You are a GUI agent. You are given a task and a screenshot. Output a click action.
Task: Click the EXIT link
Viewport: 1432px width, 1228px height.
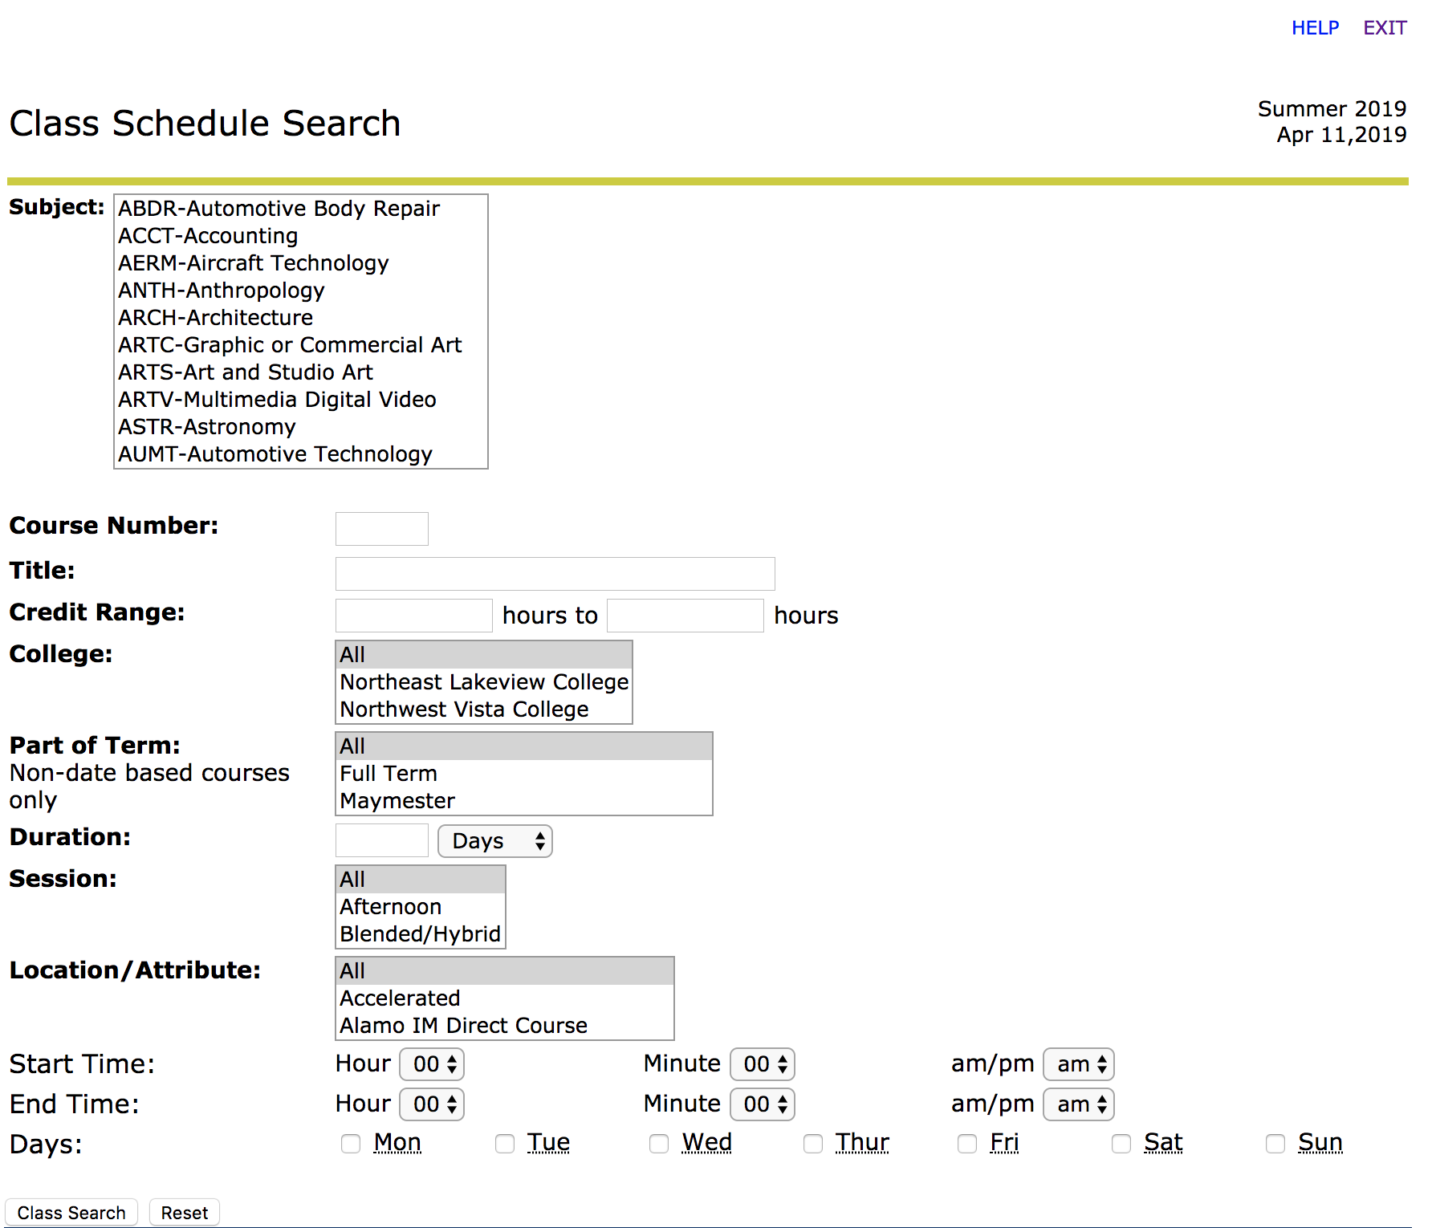(x=1385, y=28)
